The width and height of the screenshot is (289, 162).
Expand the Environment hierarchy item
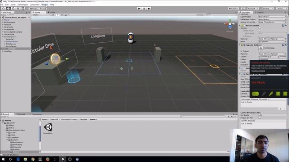3,22
